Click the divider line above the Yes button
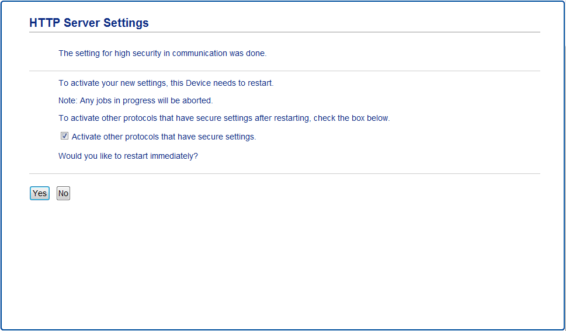Screen dimensions: 566x331 tap(284, 173)
